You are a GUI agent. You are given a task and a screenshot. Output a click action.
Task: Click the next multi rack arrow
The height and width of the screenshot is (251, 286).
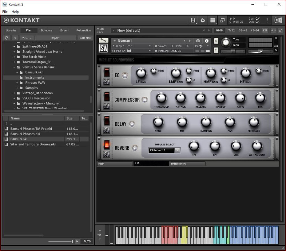(x=209, y=30)
